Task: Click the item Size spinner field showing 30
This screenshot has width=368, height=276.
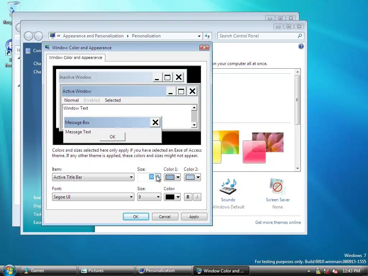Action: pyautogui.click(x=146, y=177)
